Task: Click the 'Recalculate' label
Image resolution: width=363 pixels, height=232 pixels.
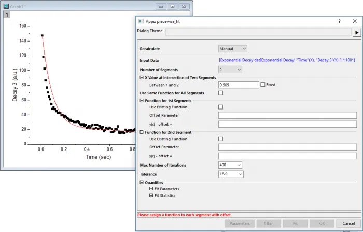Action: coord(150,49)
